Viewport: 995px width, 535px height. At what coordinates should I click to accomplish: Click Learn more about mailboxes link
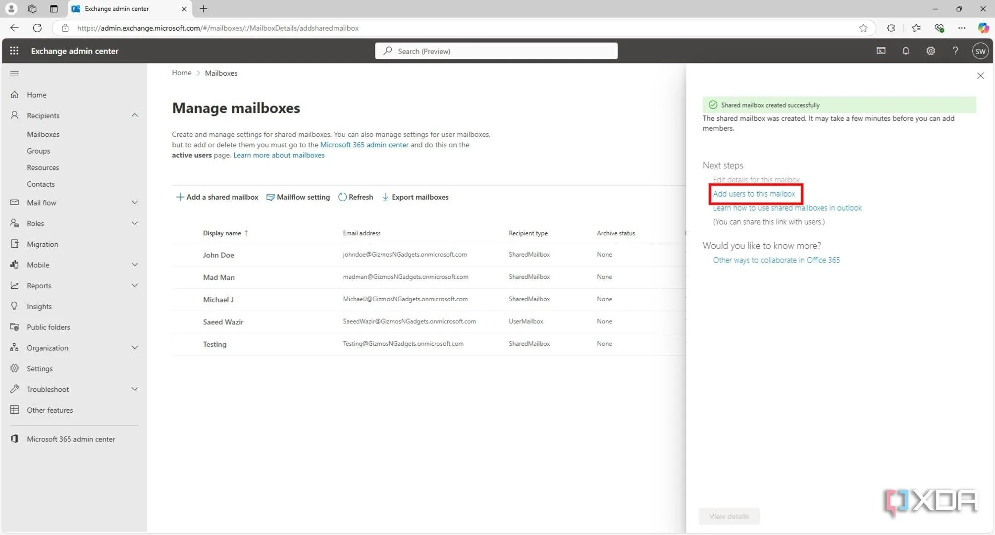click(x=279, y=155)
